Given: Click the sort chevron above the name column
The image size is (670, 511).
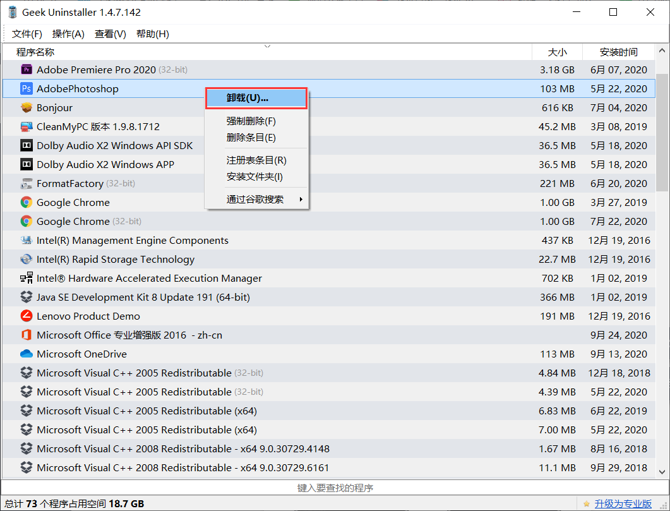Looking at the screenshot, I should [268, 46].
